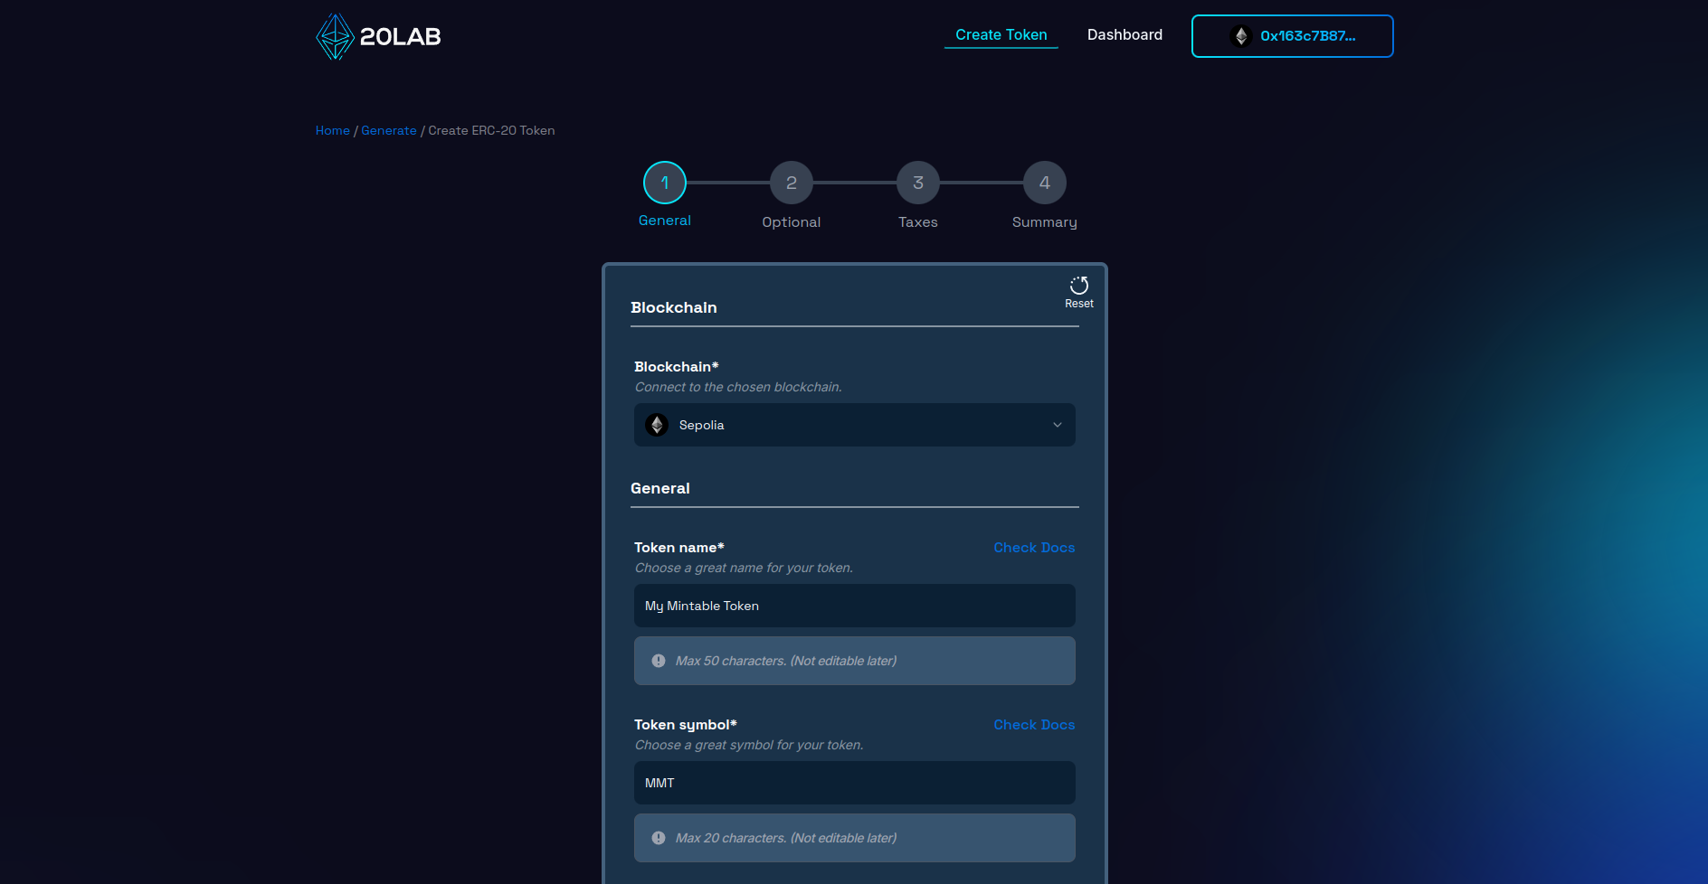Click the info icon beside Max 20 characters
Screen dimensions: 1708x884
[x=659, y=838]
